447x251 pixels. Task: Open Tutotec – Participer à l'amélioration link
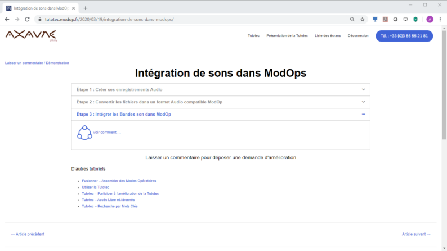click(120, 194)
